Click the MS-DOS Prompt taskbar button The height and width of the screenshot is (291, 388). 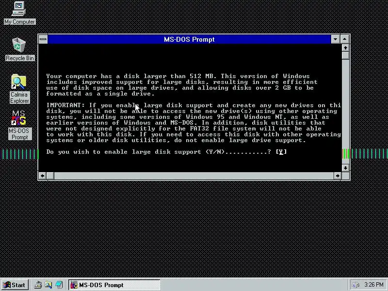pos(114,285)
